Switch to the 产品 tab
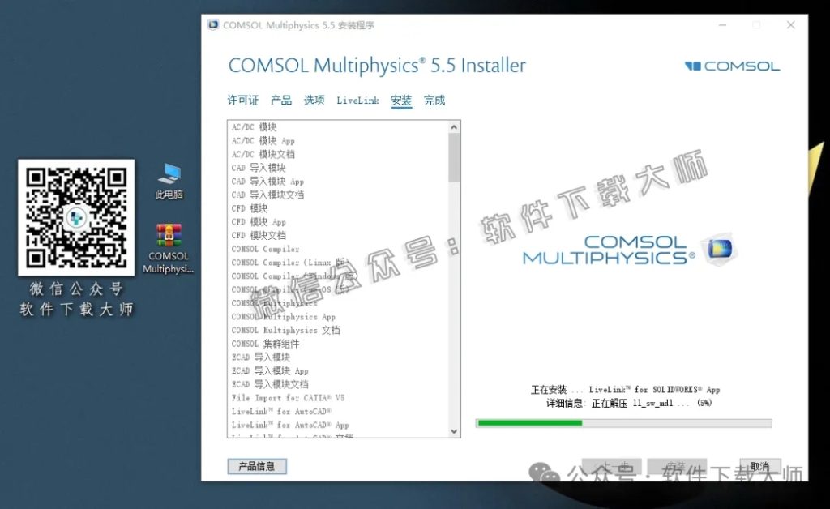The image size is (830, 509). 280,100
